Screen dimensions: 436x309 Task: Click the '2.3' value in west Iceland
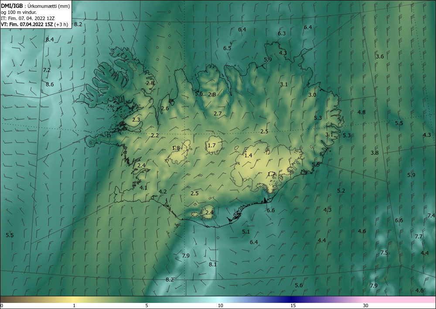136,120
